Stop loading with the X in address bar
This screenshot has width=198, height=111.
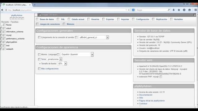point(129,10)
